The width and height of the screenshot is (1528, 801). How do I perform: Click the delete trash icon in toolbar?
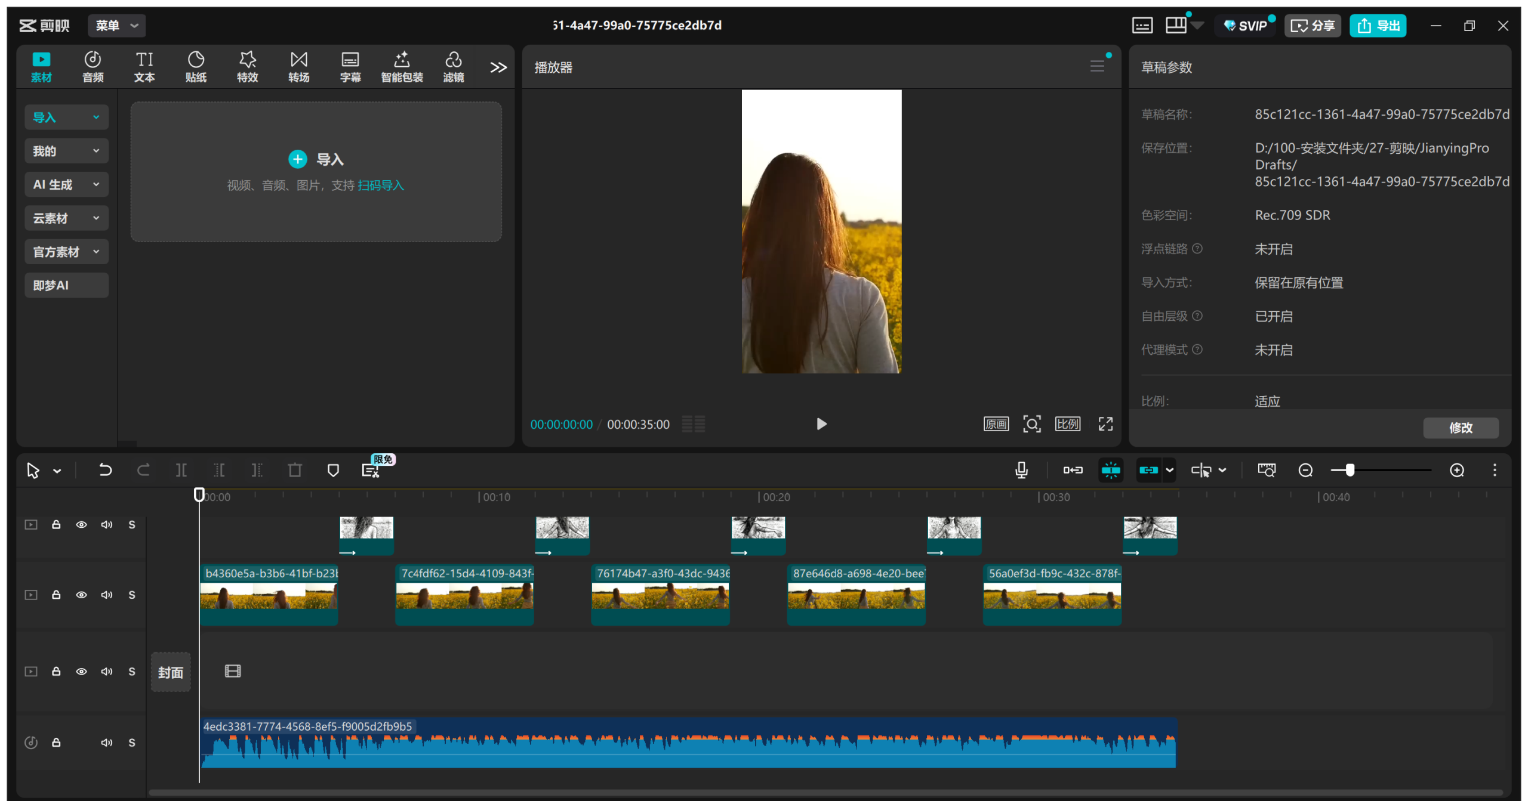click(x=295, y=470)
